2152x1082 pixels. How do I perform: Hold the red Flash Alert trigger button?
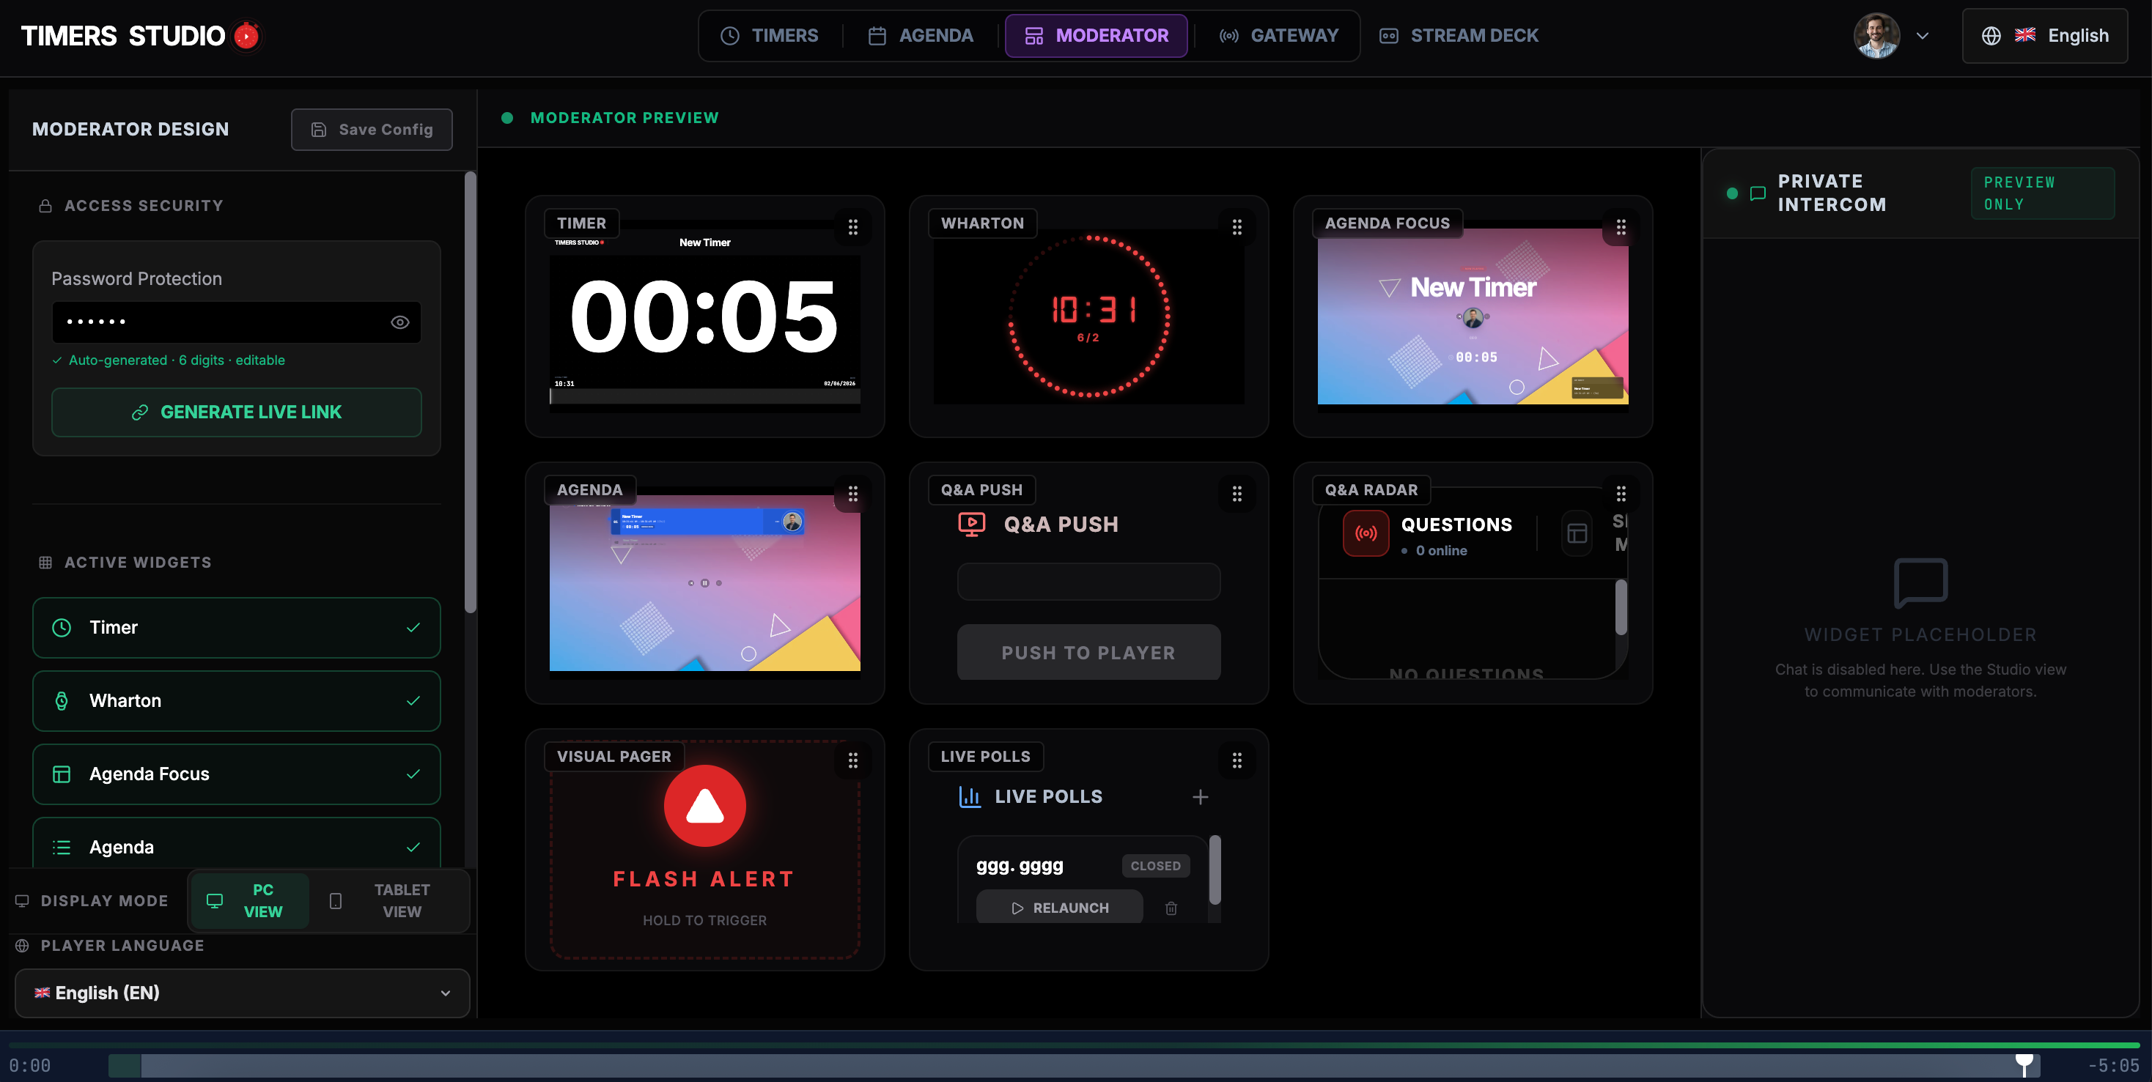704,807
